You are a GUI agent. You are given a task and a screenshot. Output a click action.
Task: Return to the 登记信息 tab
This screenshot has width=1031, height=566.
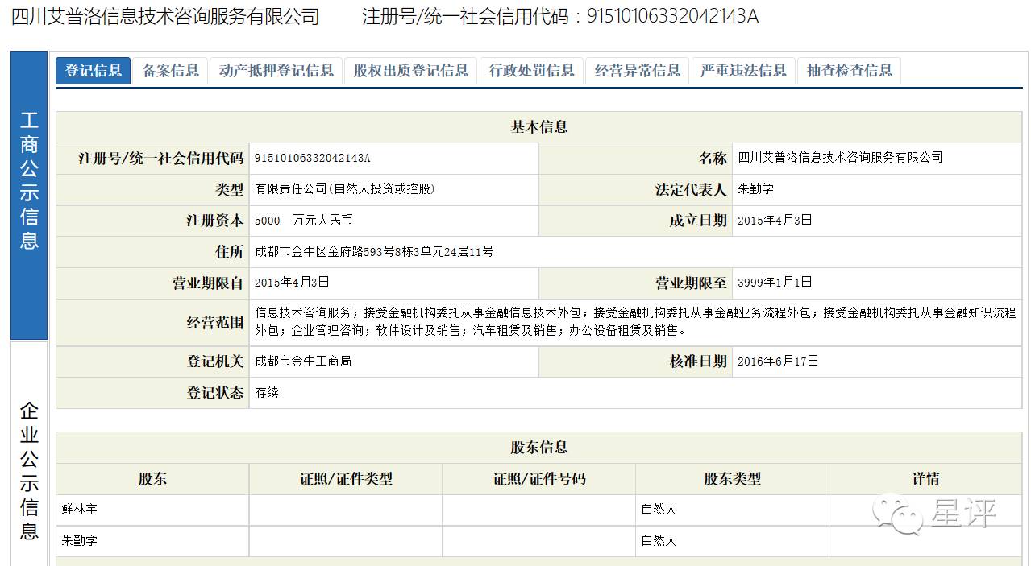point(92,70)
